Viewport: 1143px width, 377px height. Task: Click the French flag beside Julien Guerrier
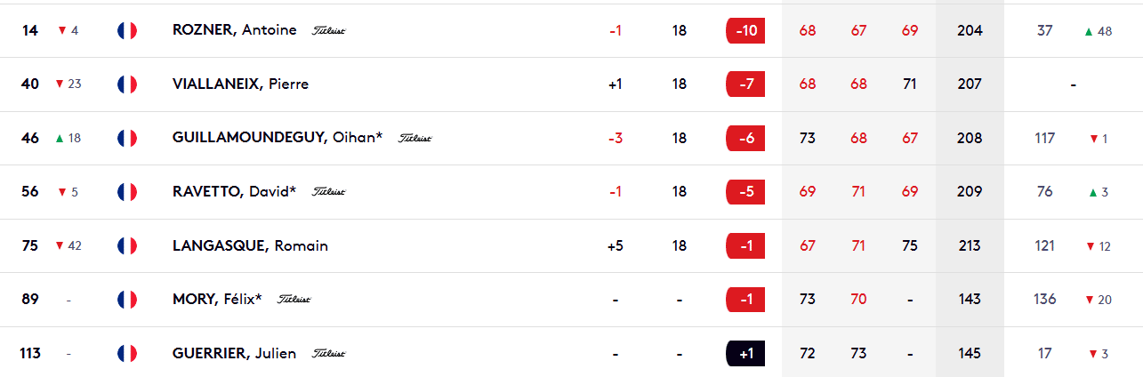(x=126, y=353)
